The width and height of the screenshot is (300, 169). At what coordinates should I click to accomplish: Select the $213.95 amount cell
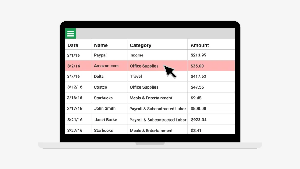[199, 55]
